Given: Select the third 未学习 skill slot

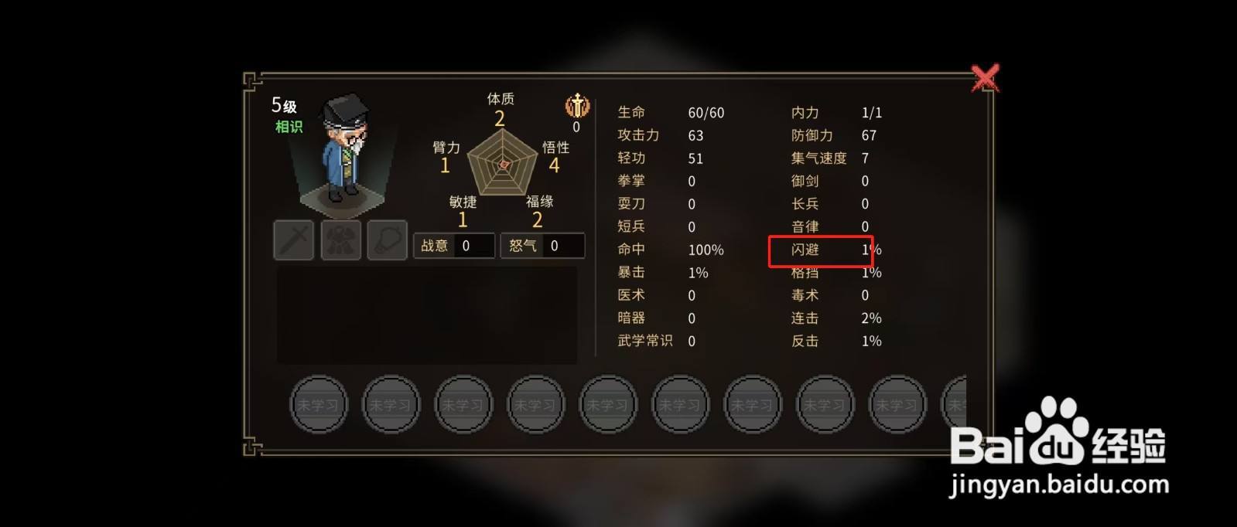Looking at the screenshot, I should pyautogui.click(x=463, y=404).
